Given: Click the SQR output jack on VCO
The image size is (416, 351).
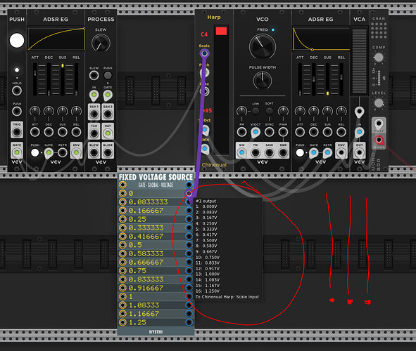Looking at the screenshot, I should [283, 152].
